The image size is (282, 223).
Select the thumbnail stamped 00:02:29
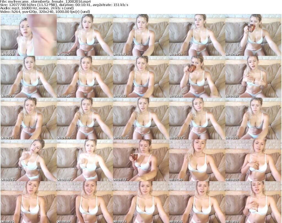(29, 77)
